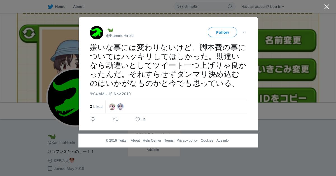This screenshot has height=176, width=336.
Task: Open second liker's avatar thumbnail
Action: (x=120, y=106)
